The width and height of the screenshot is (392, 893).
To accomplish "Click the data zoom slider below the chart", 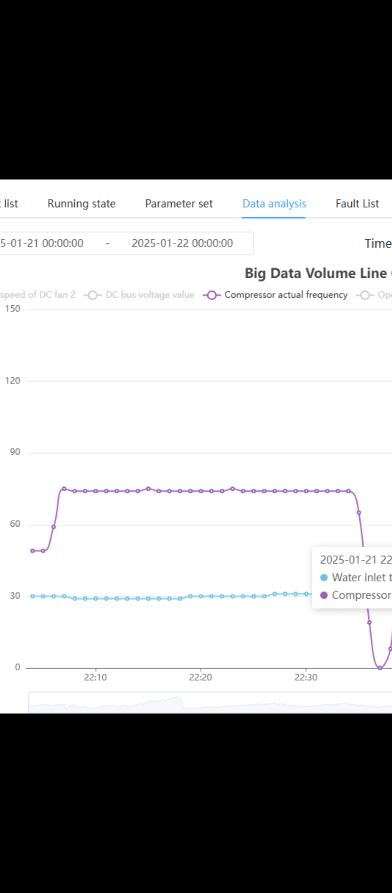I will (211, 702).
